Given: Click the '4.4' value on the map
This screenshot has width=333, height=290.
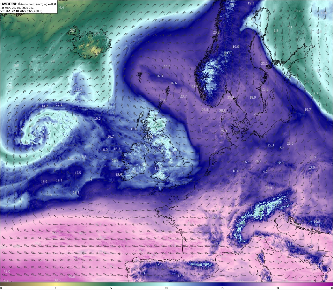Looking at the screenshot, I should pyautogui.click(x=62, y=8).
